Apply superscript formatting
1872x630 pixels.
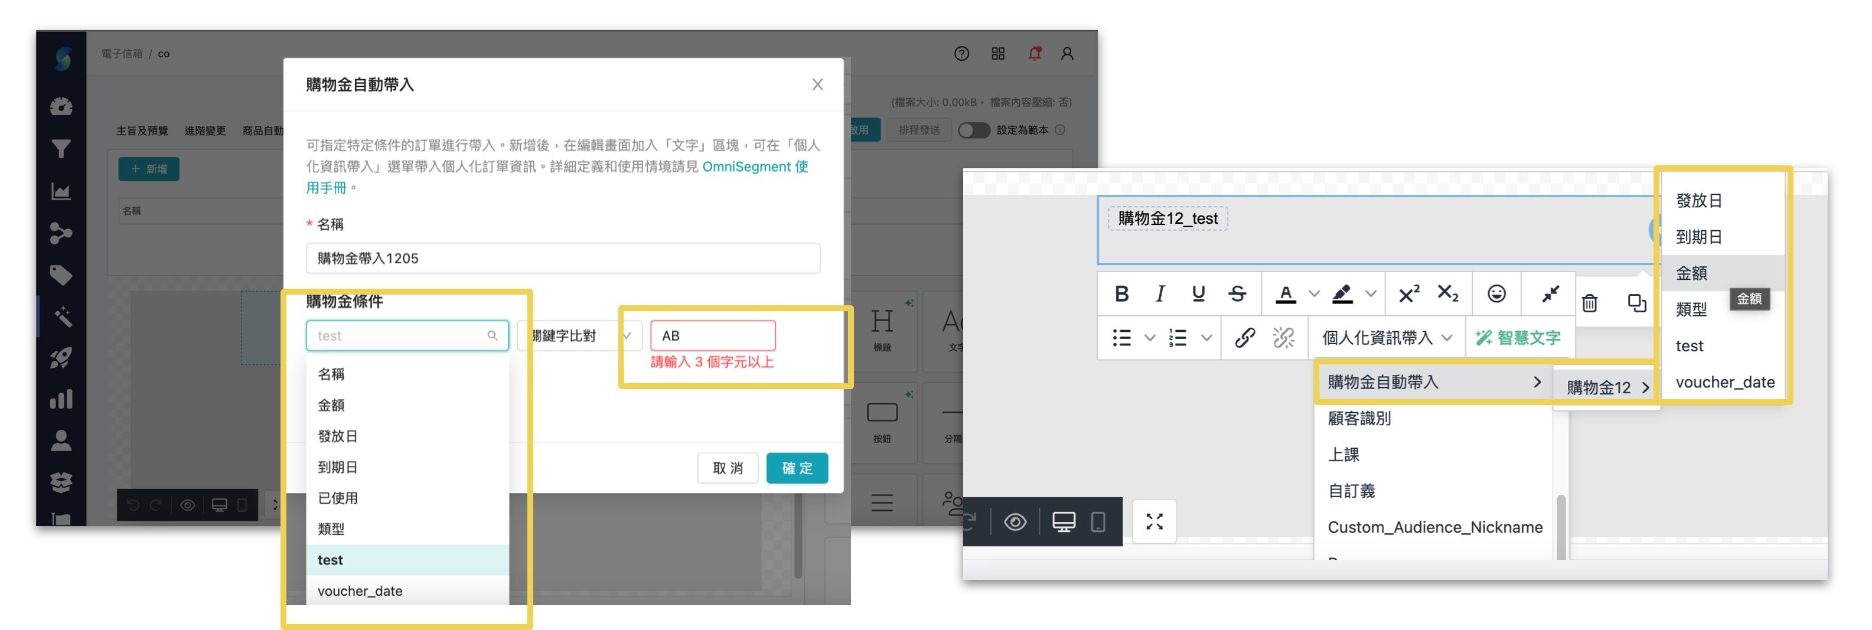(x=1408, y=293)
